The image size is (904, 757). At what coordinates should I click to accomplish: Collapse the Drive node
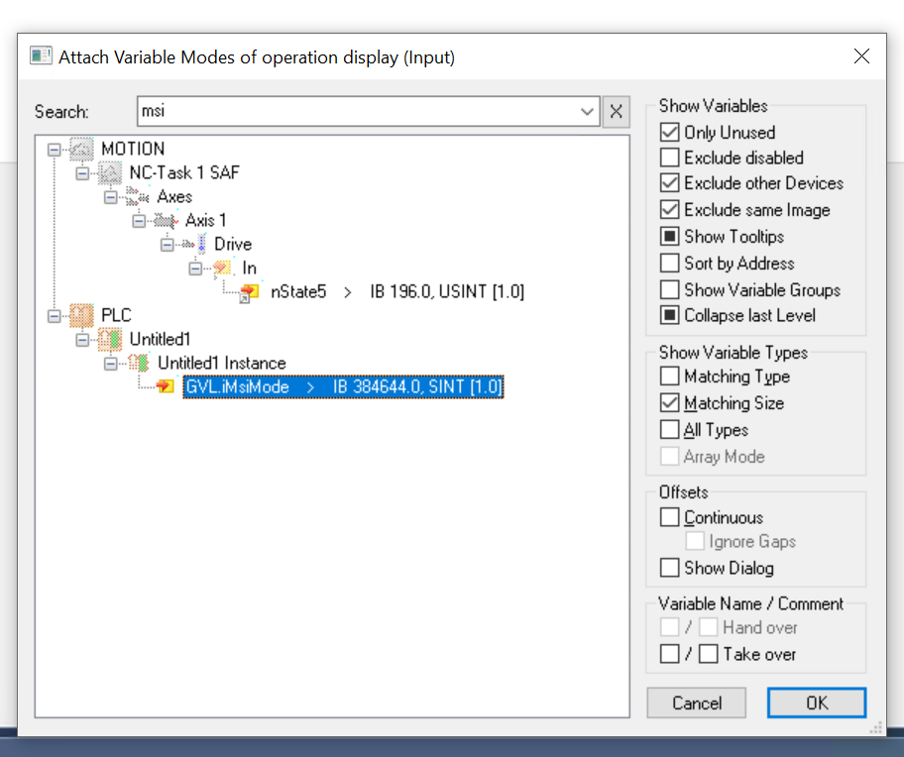(168, 245)
